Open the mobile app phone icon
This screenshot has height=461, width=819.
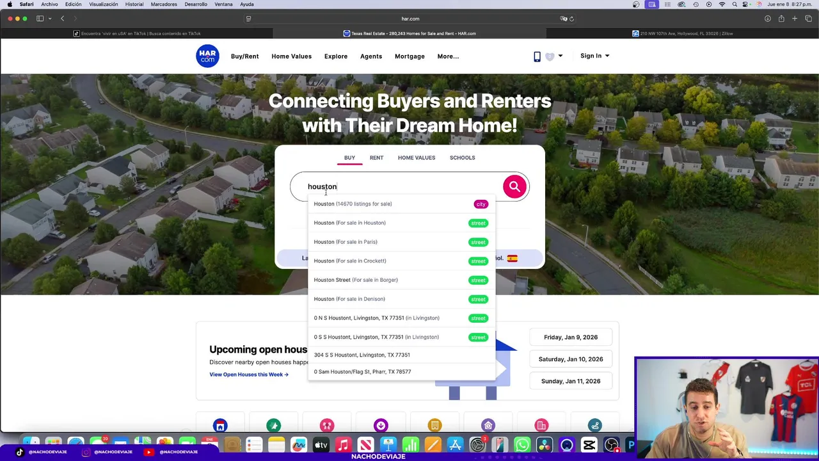pyautogui.click(x=537, y=56)
